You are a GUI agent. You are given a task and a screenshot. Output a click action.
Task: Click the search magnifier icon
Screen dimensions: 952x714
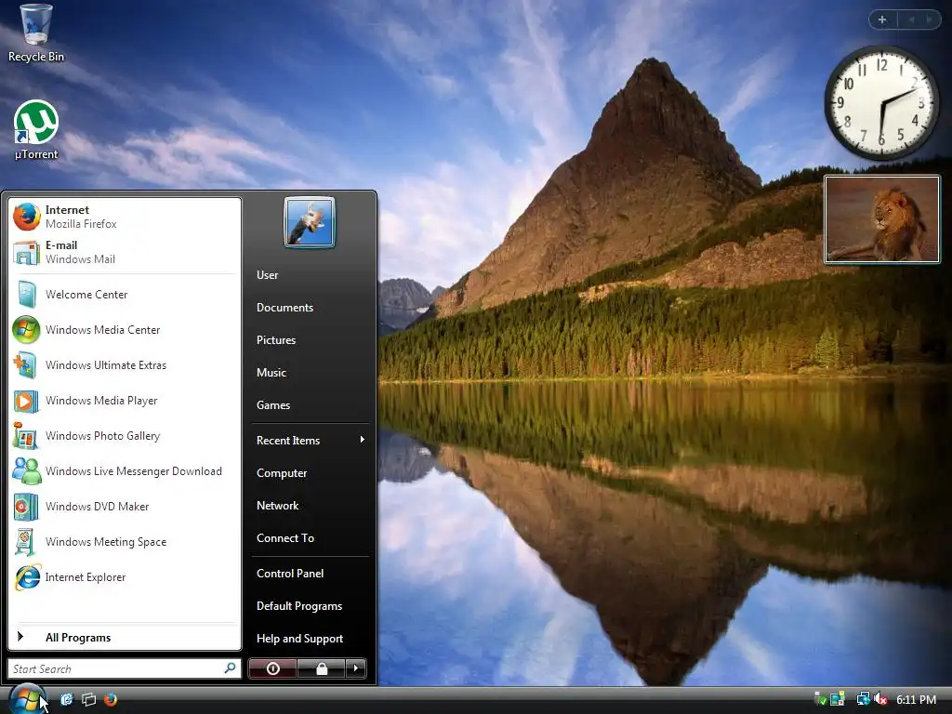[231, 668]
